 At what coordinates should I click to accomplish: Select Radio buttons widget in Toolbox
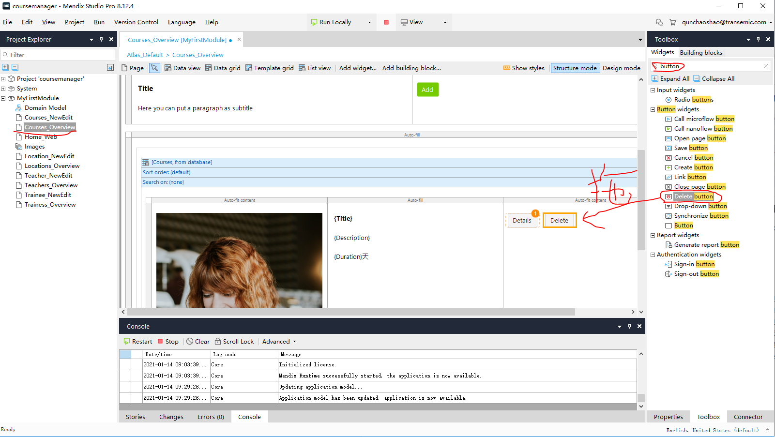point(689,100)
